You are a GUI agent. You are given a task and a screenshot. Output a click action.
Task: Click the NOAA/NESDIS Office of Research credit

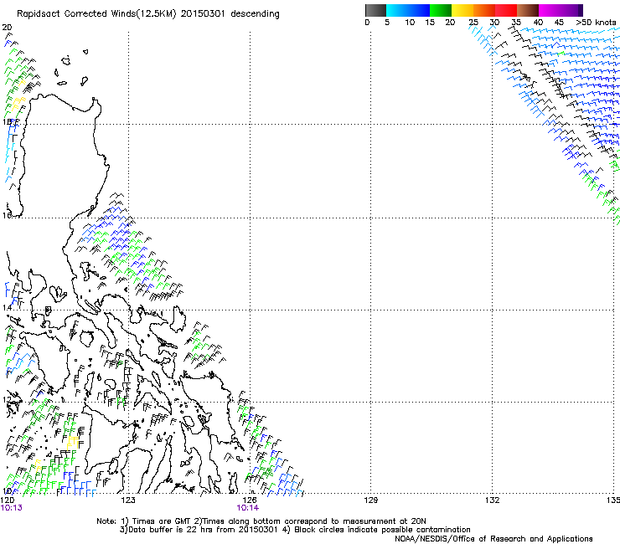point(493,539)
